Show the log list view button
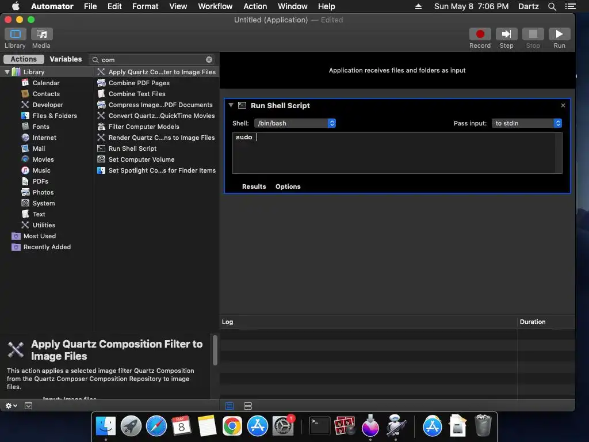The width and height of the screenshot is (589, 442). [x=230, y=406]
